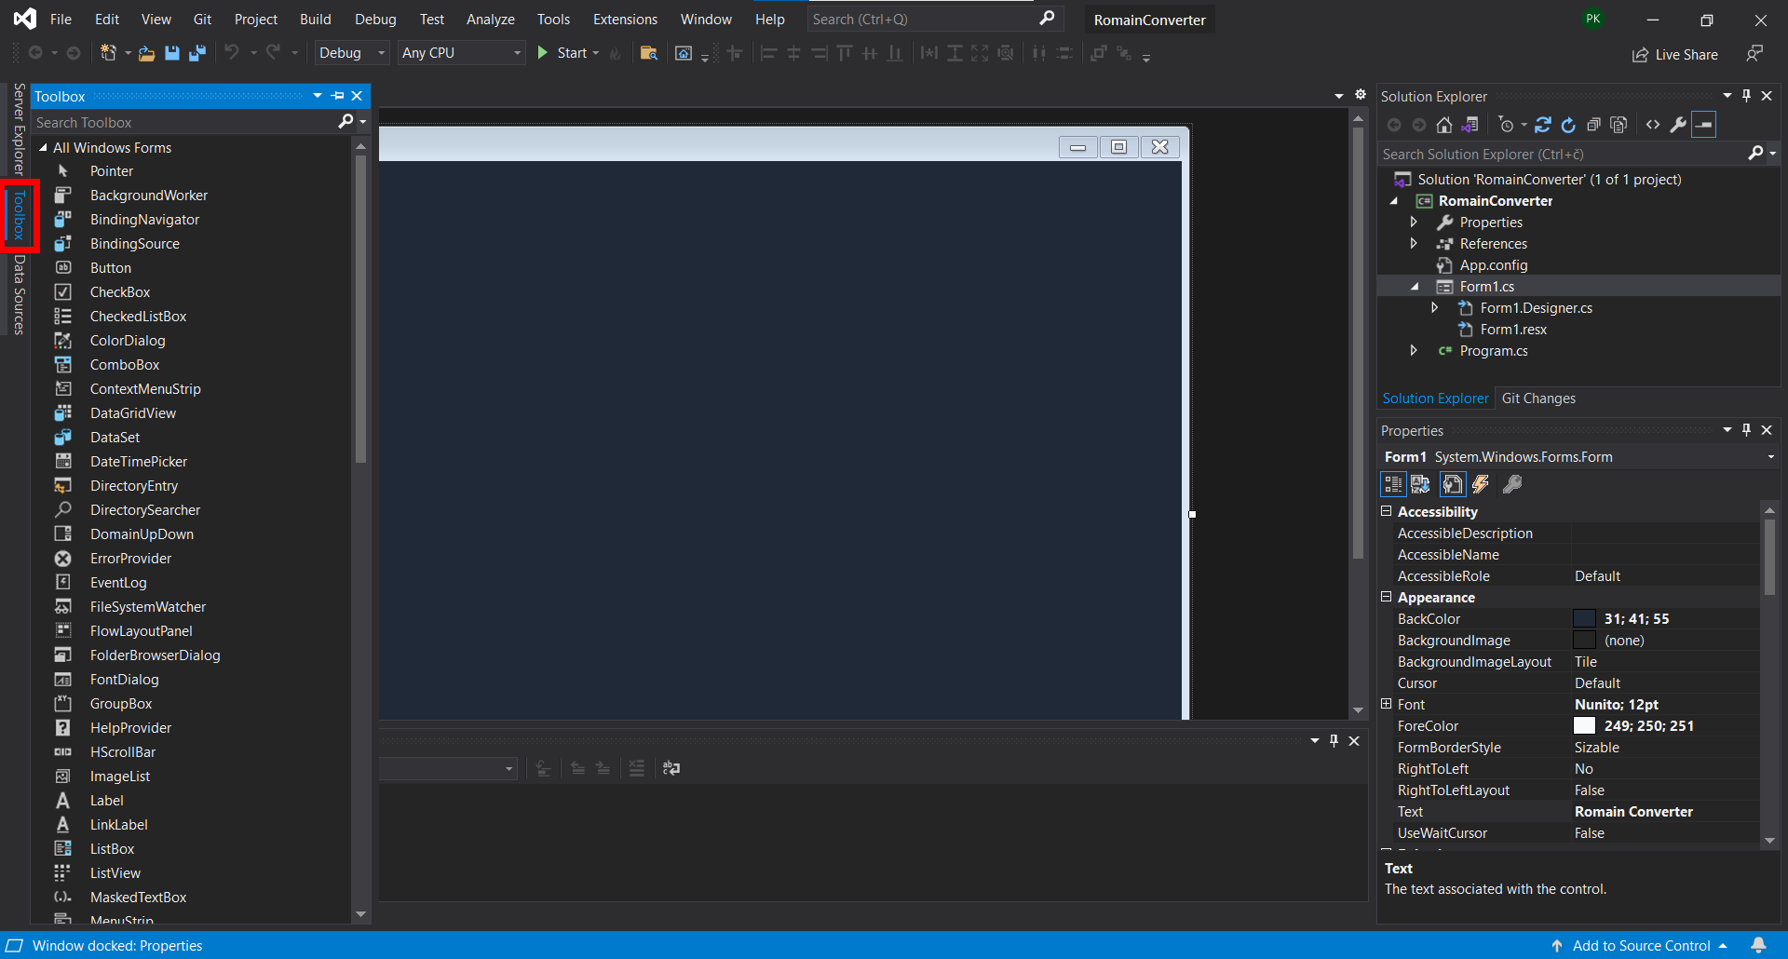
Task: Expand the Font property
Action: [x=1386, y=704]
